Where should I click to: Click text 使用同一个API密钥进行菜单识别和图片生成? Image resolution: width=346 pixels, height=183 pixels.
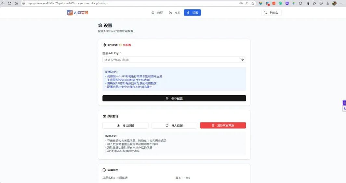(135, 76)
